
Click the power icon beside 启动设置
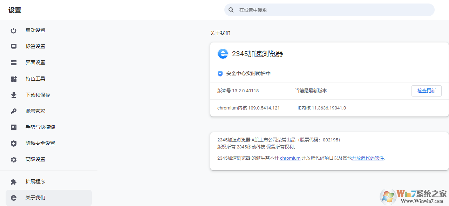pos(14,31)
